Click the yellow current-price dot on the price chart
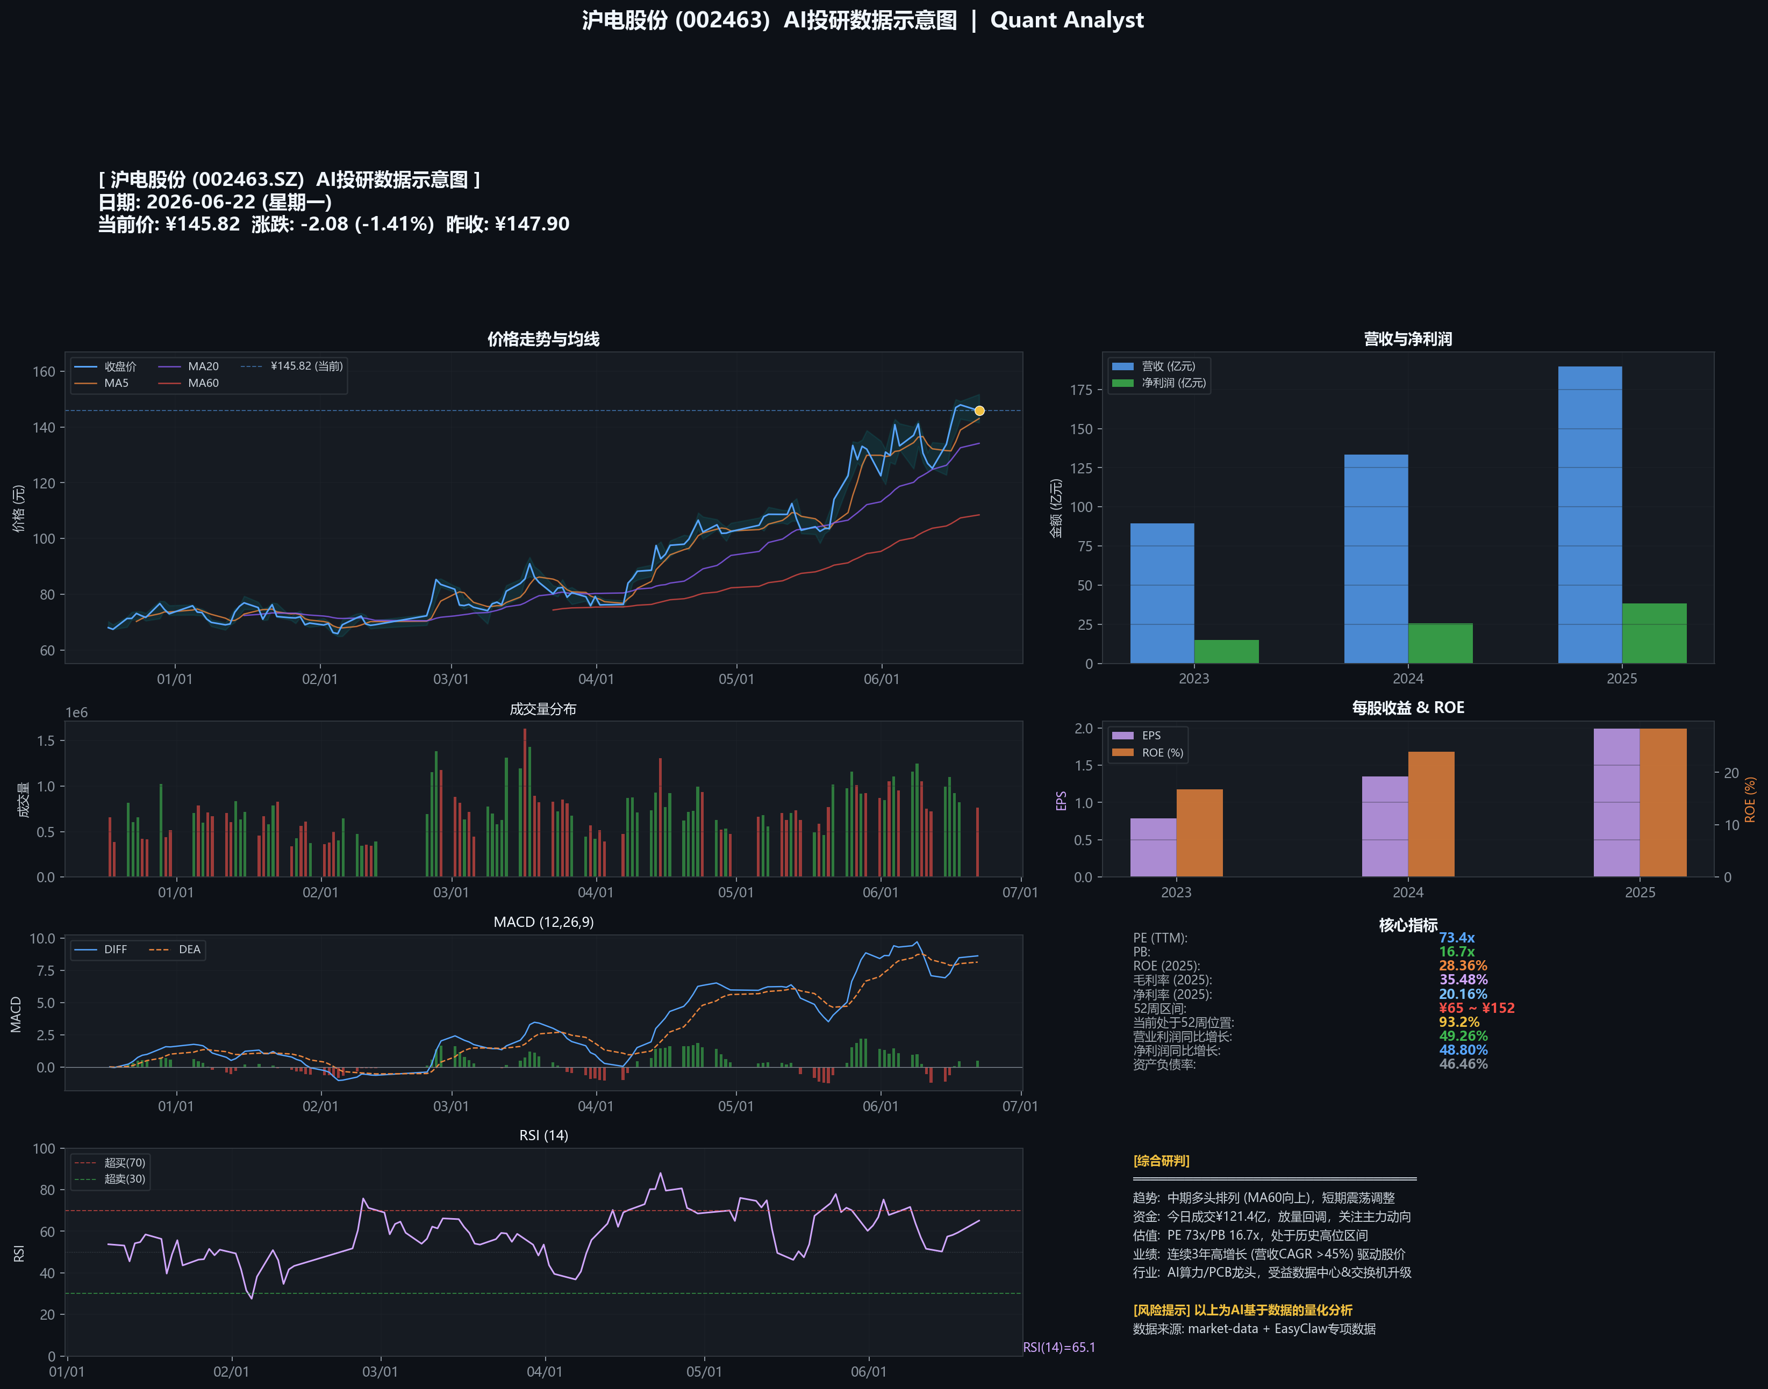Screen dimensions: 1768x1389 [x=979, y=411]
